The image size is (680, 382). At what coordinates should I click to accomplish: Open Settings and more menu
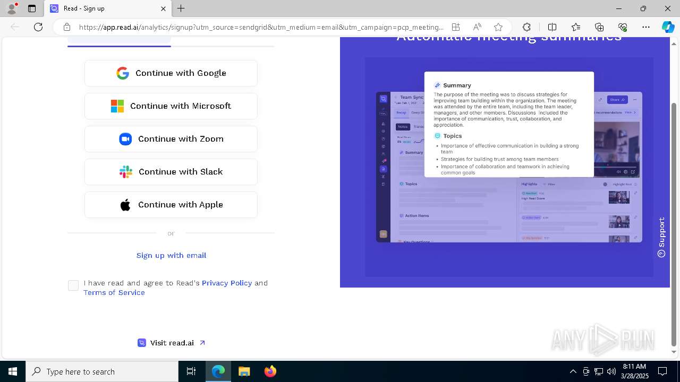[646, 27]
